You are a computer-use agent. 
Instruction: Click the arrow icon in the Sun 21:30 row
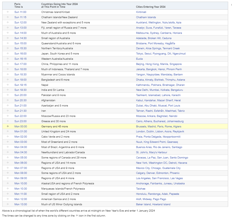(7, 111)
